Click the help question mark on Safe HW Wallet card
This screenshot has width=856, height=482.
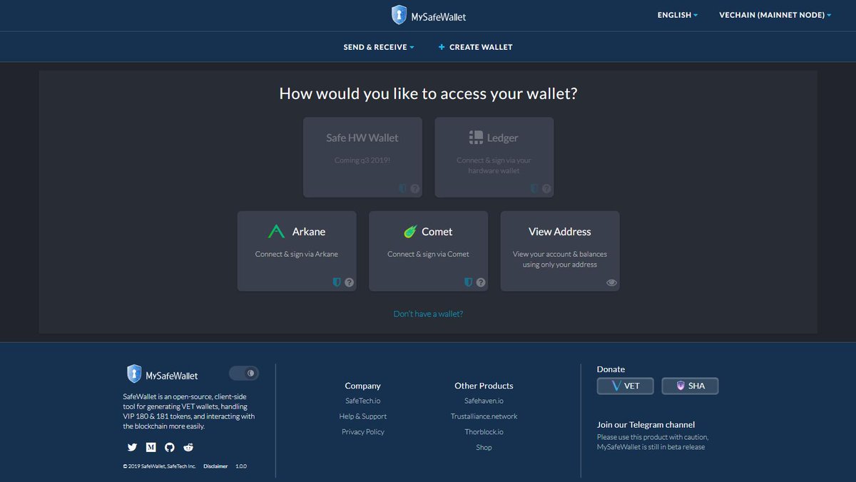click(x=415, y=189)
